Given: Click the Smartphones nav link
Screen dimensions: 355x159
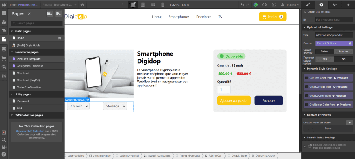Looking at the screenshot, I should pos(179,17).
